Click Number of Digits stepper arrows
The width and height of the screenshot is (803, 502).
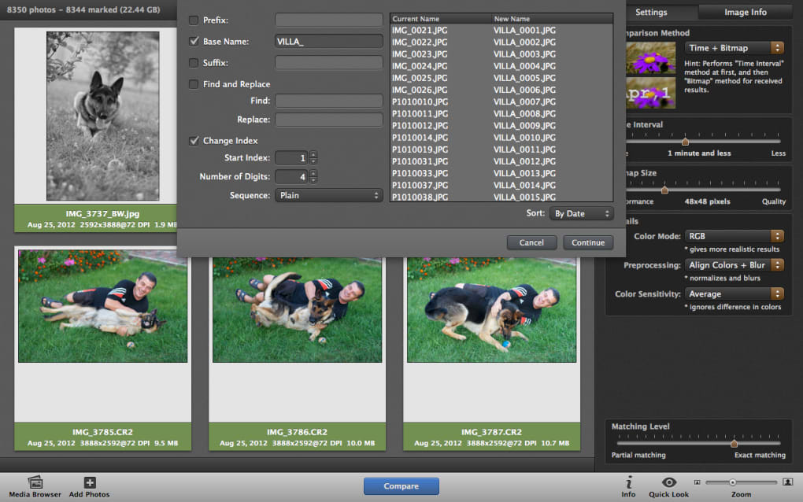coord(313,176)
